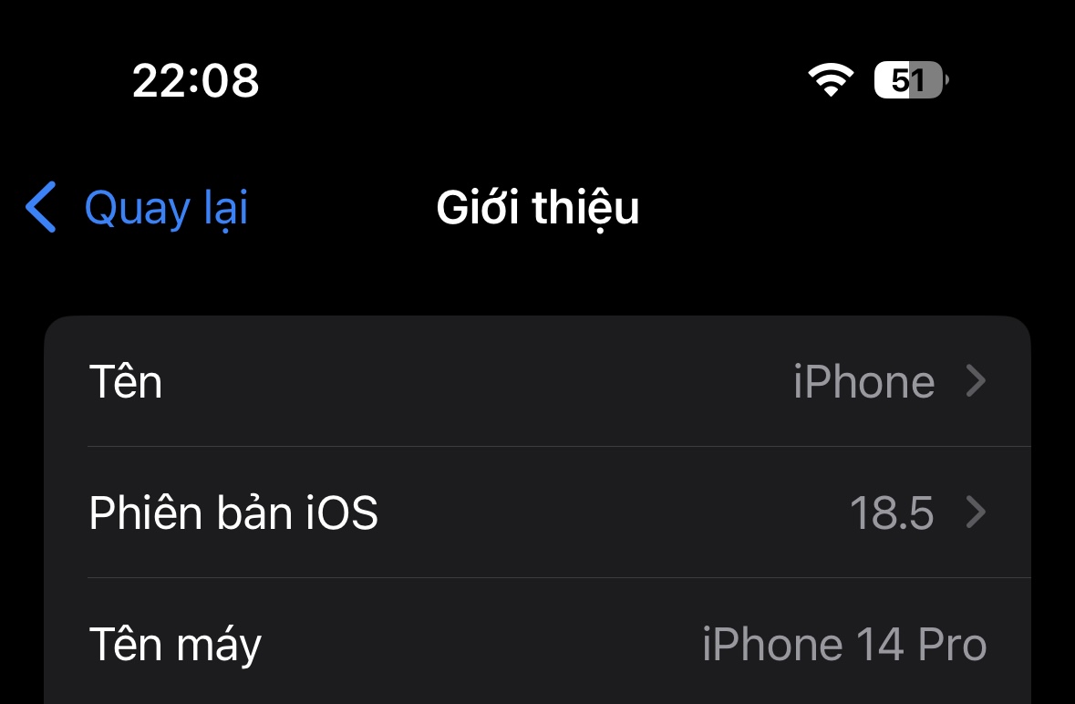Viewport: 1075px width, 704px height.
Task: Select the Tên máy label
Action: click(175, 645)
